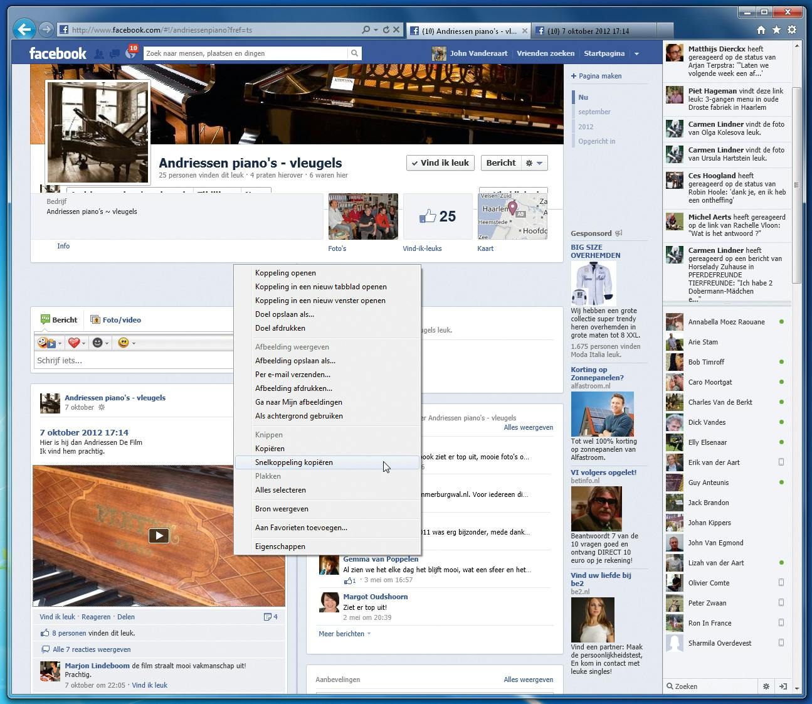This screenshot has width=812, height=704.
Task: Open the page gear dropdown beside Bericht
Action: (535, 163)
